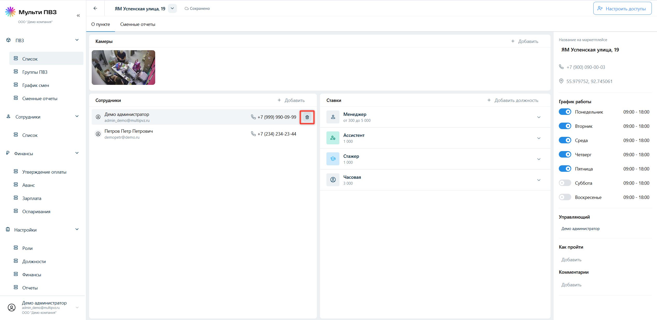Click location pin icon beside coordinates
657x320 pixels.
pos(561,81)
